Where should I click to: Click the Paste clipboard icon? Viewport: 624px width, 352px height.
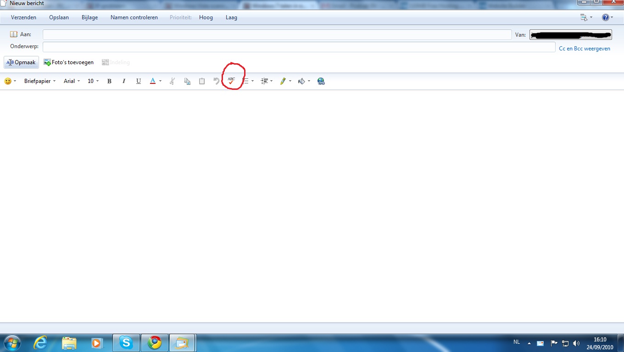(202, 81)
